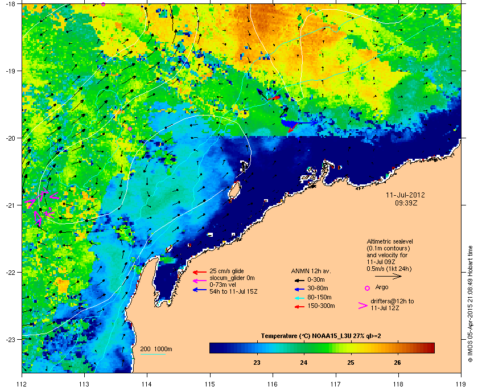Image resolution: width=478 pixels, height=387 pixels.
Task: Click the longitude axis label 116
Action: click(x=273, y=384)
